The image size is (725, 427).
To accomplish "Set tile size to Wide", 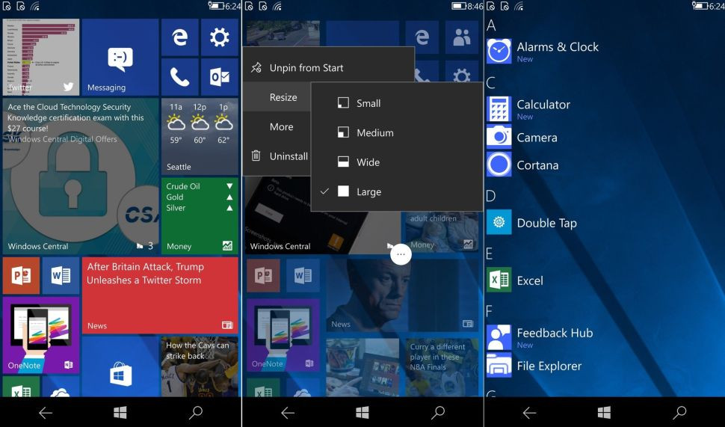I will tap(397, 162).
